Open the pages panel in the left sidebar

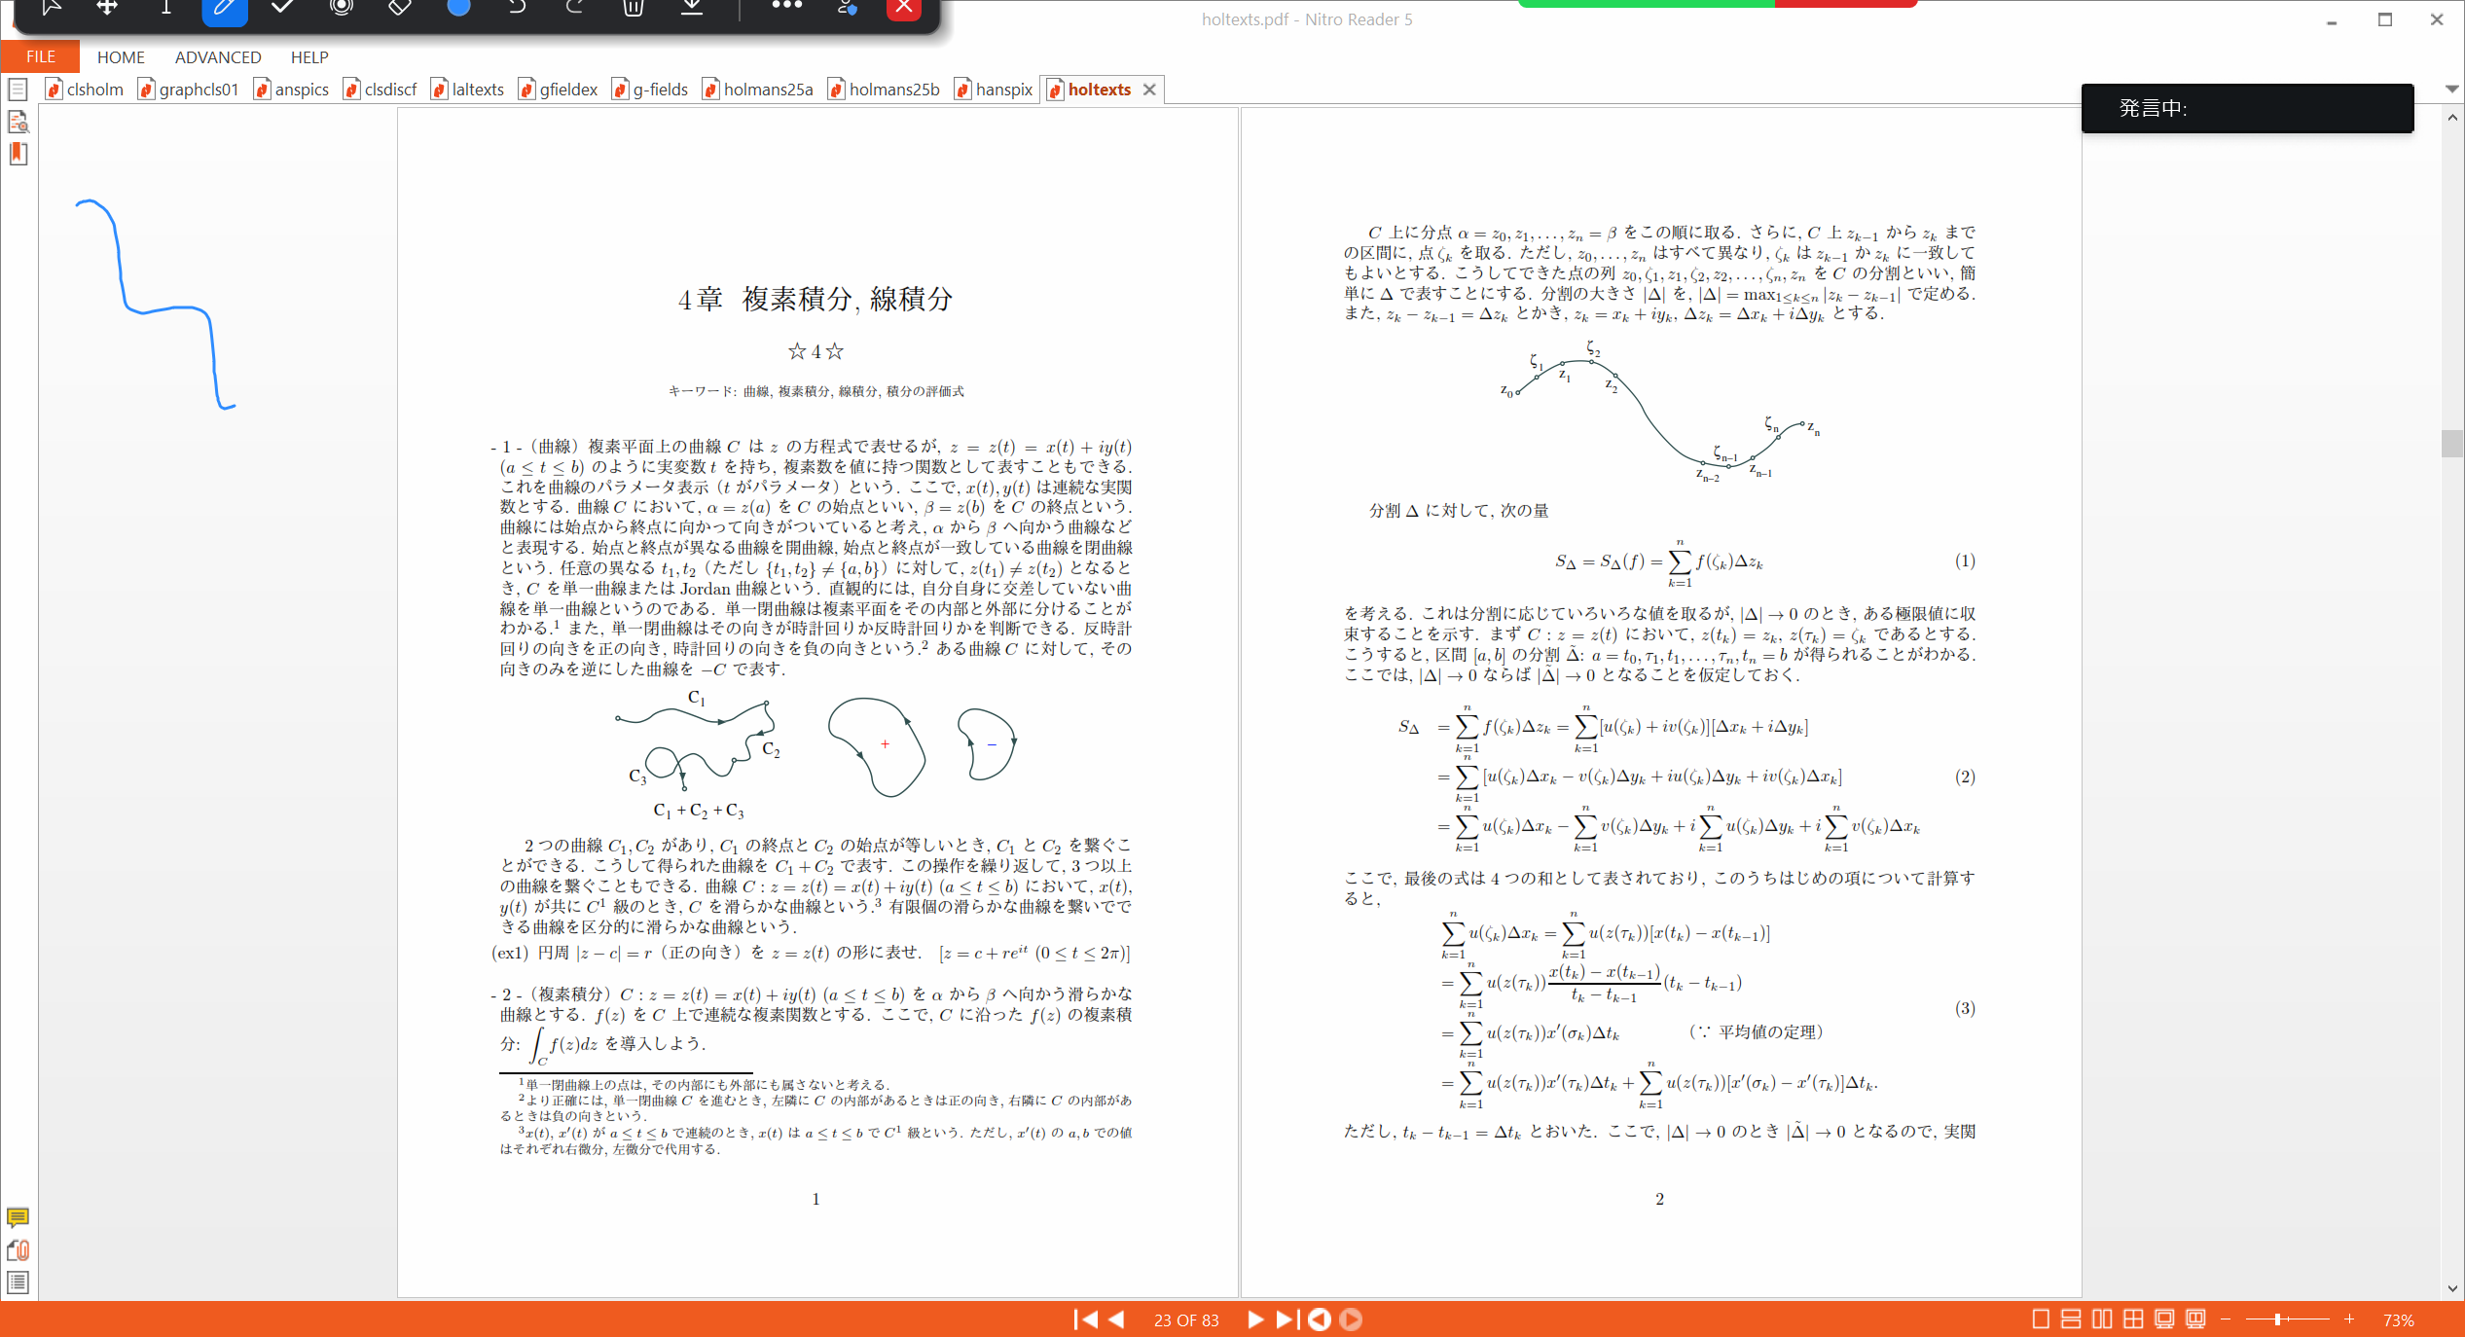18,89
